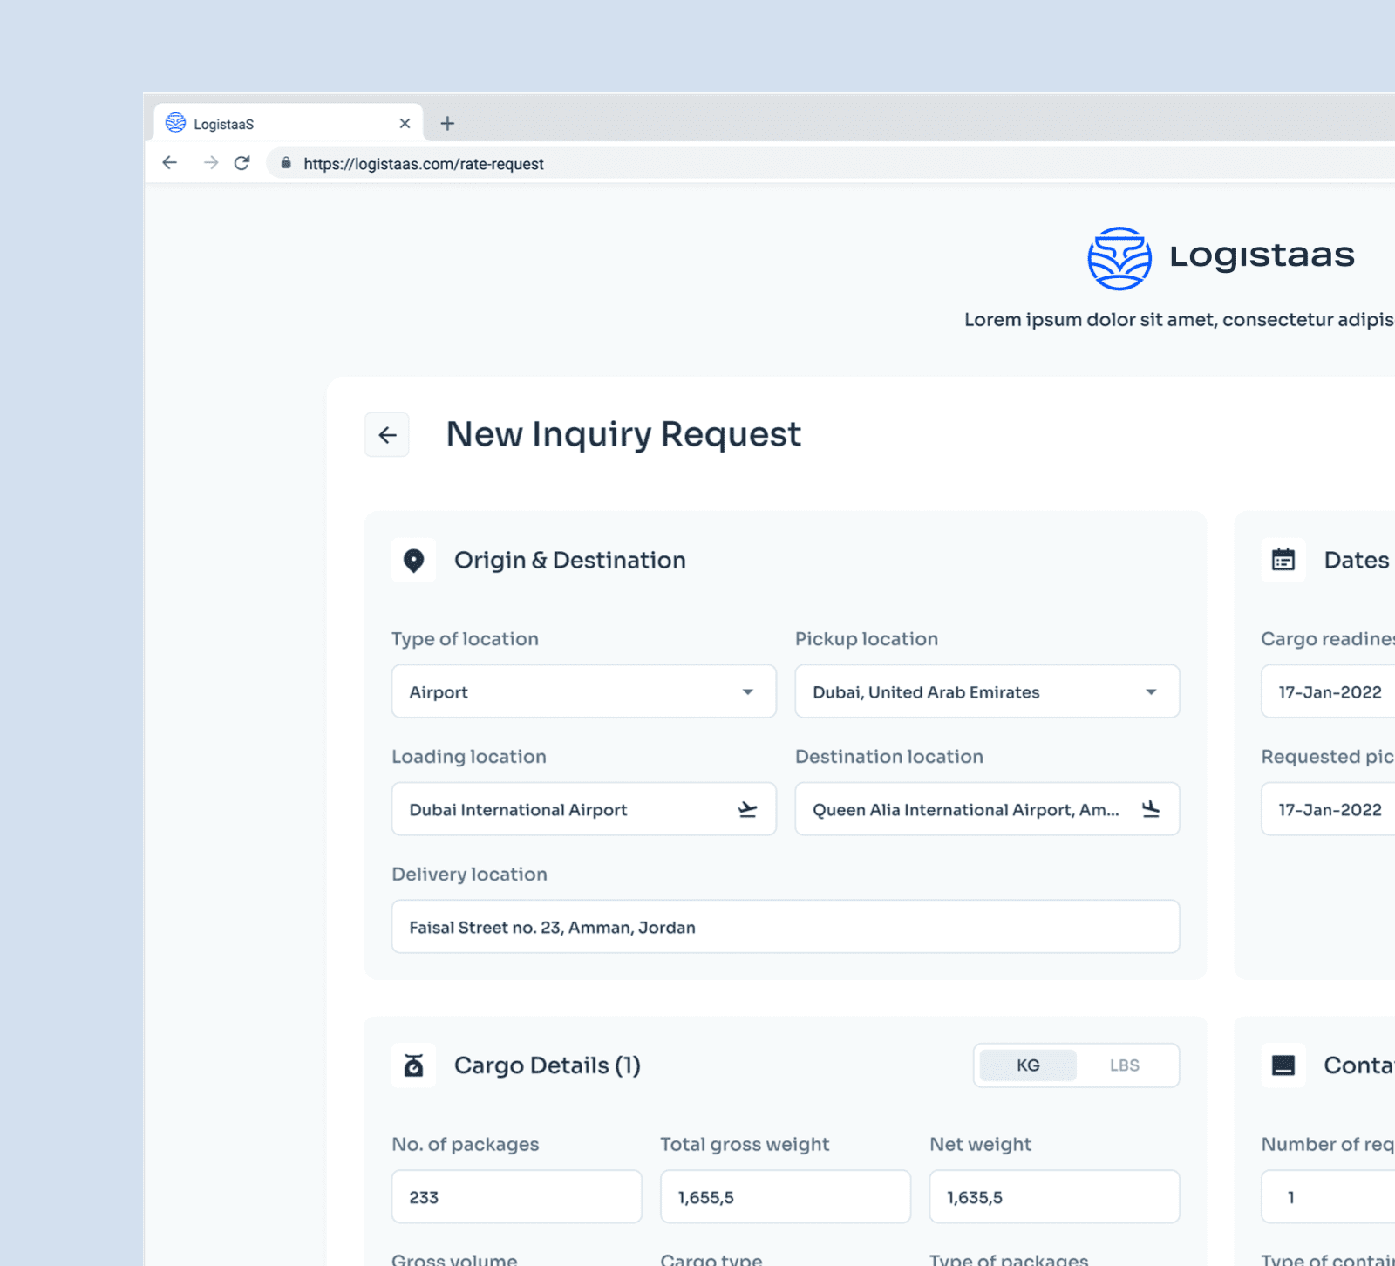Screen dimensions: 1395x1266
Task: Open a new browser tab
Action: pyautogui.click(x=447, y=123)
